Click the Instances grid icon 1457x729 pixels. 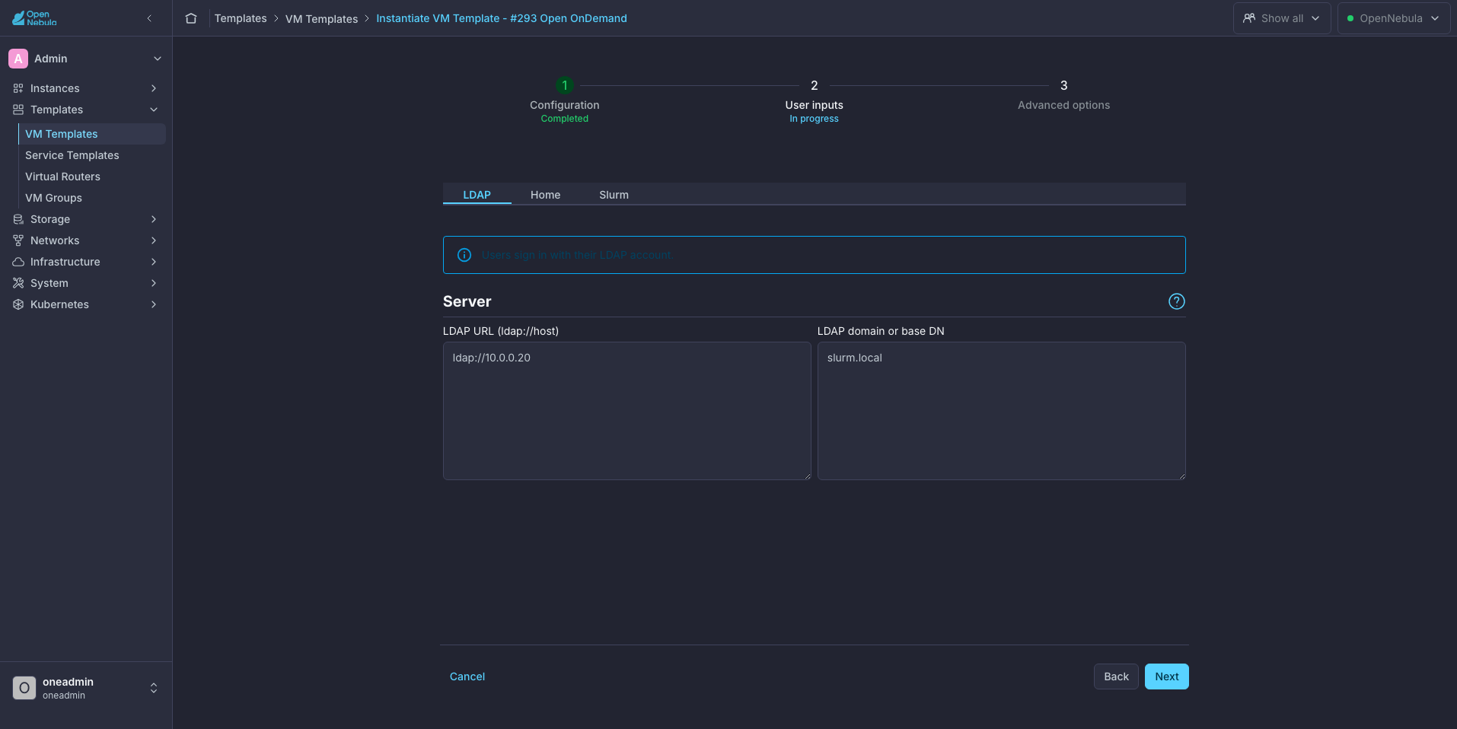(18, 88)
